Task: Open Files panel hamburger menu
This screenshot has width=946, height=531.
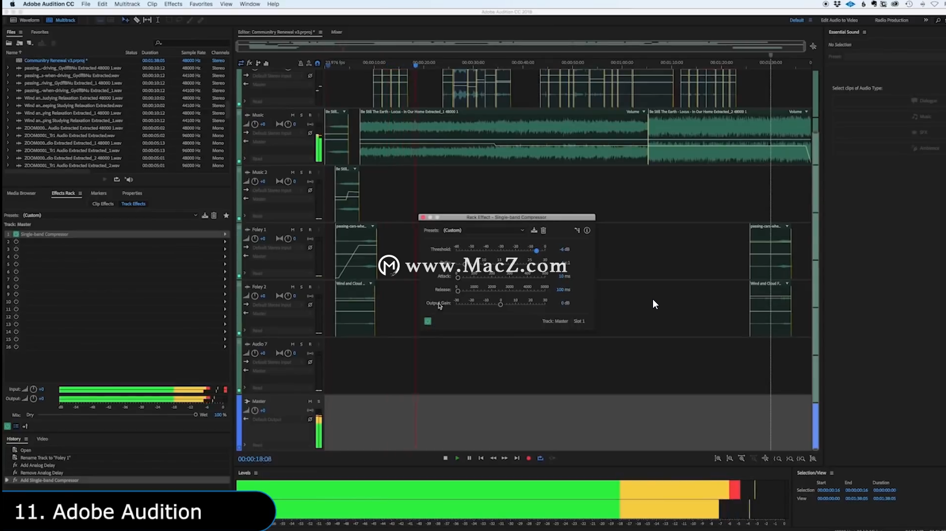Action: tap(20, 32)
